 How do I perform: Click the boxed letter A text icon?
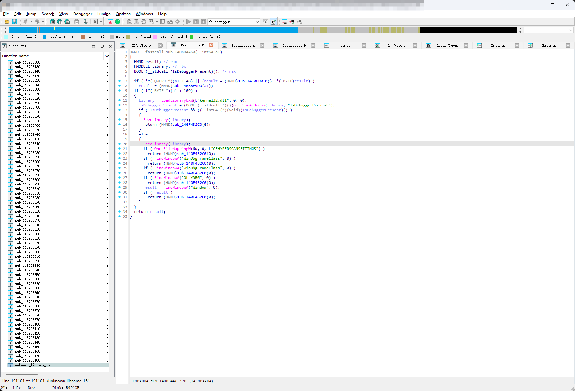[x=95, y=22]
